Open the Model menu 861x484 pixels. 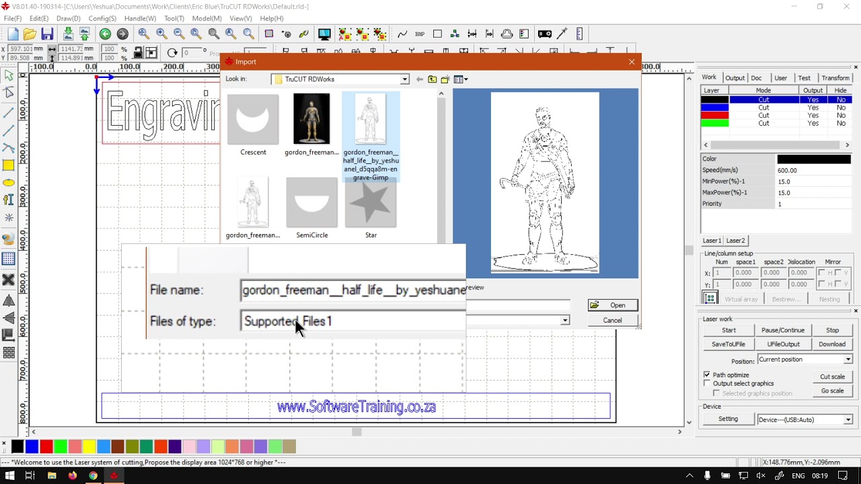coord(207,19)
